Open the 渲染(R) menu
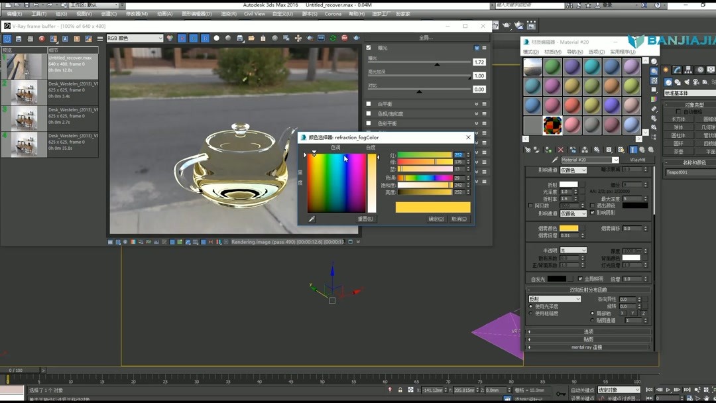 coord(229,13)
